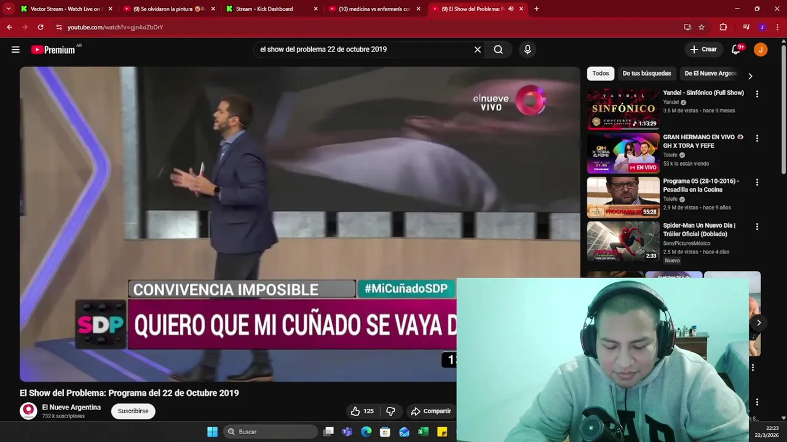This screenshot has height=442, width=787.
Task: Select the De tus búsquedas chip
Action: coord(647,74)
